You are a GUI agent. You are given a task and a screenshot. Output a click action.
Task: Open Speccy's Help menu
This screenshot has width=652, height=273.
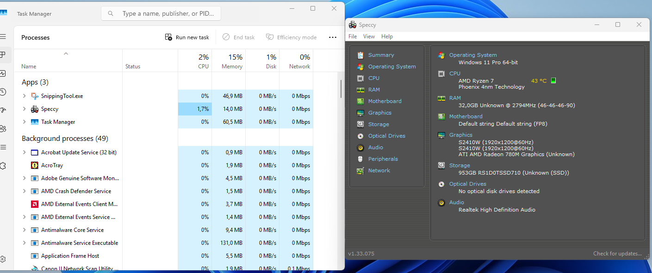click(x=387, y=36)
